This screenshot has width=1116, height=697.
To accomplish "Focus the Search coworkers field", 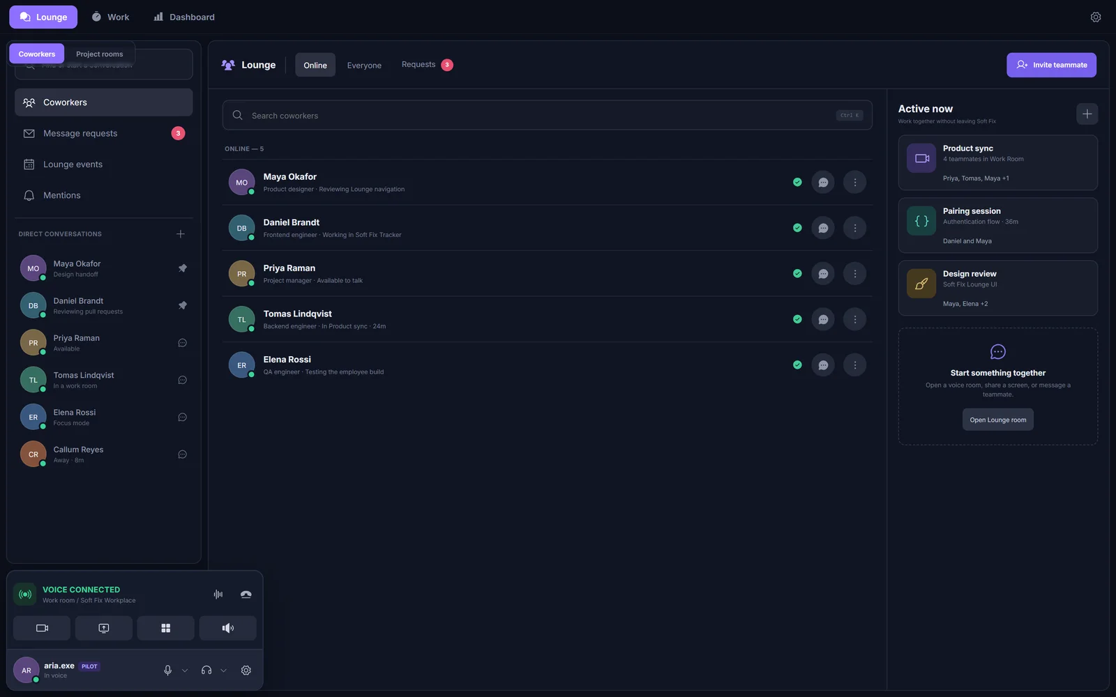I will [547, 115].
